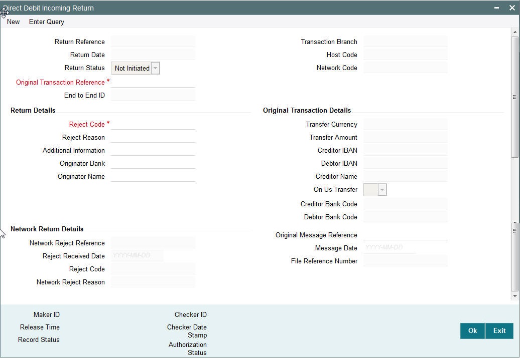Click the Originator Bank field
520x358 pixels.
click(153, 163)
